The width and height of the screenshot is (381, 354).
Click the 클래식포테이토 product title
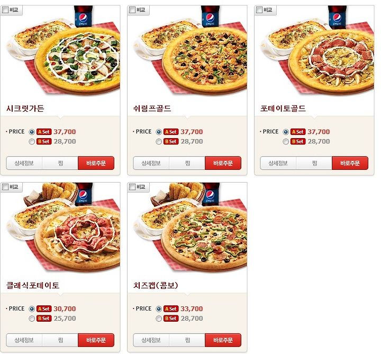33,285
